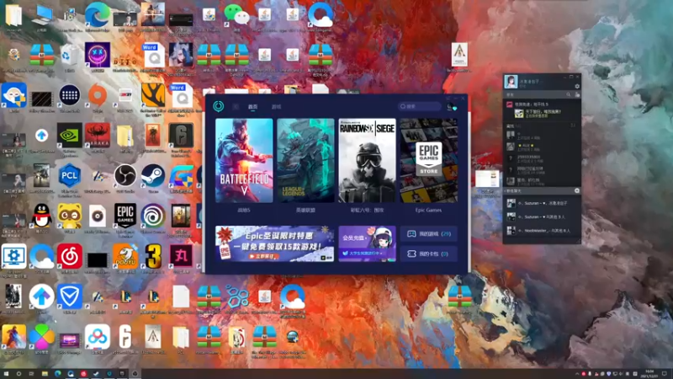Open Steam from the taskbar
This screenshot has height=379, width=673.
96,374
